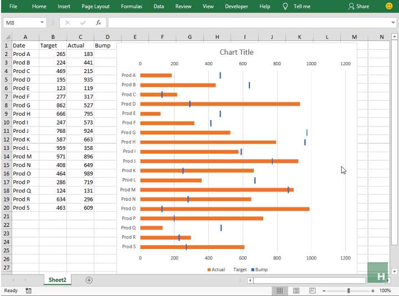Click the zoom slider handle
This screenshot has width=399, height=296.
point(349,290)
